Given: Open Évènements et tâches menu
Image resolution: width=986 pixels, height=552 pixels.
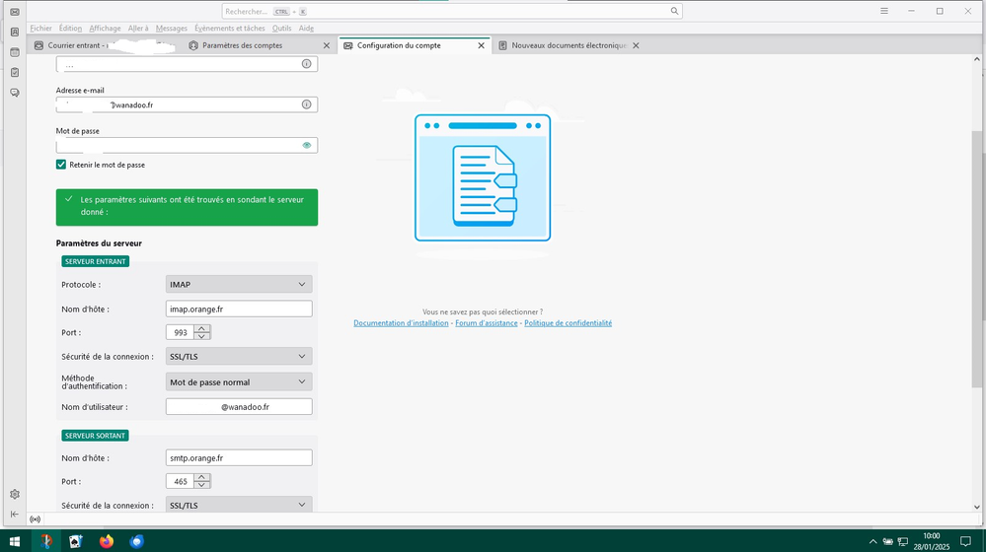Looking at the screenshot, I should pyautogui.click(x=230, y=29).
